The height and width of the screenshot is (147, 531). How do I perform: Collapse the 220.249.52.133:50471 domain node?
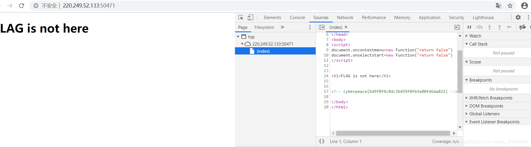[242, 44]
